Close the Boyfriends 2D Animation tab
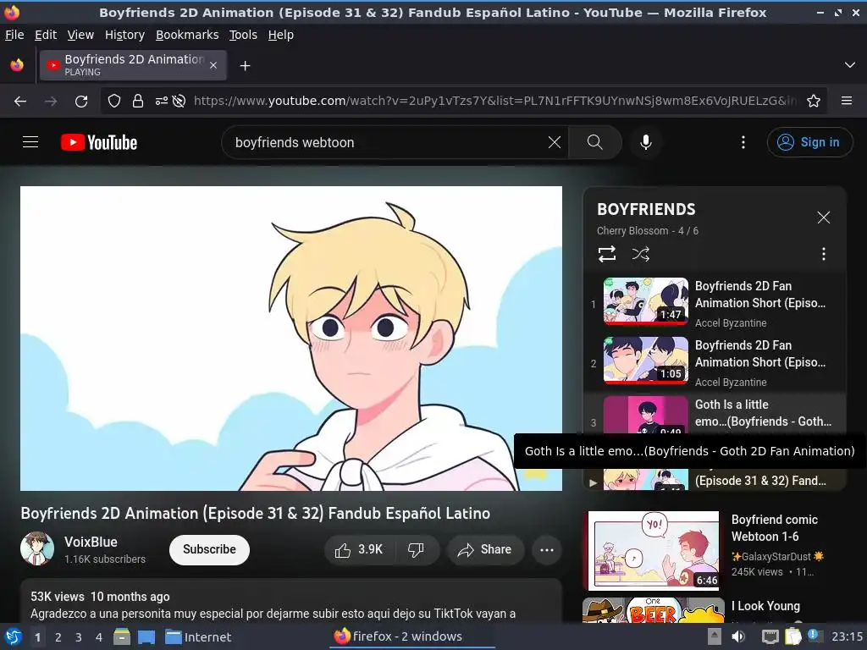Screen dimensions: 867x650 click(213, 65)
